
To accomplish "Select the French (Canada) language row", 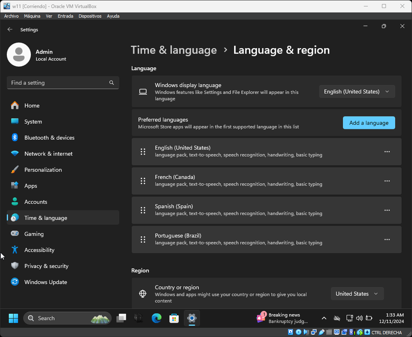I will (x=267, y=181).
